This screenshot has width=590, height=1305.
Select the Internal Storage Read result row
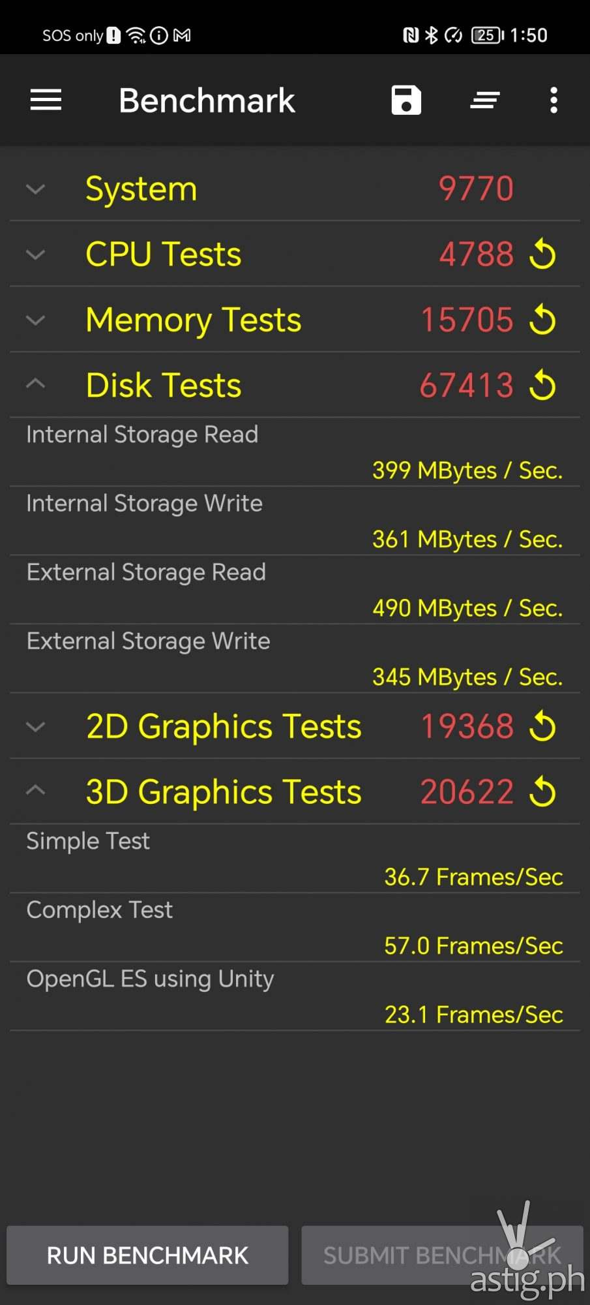click(295, 452)
